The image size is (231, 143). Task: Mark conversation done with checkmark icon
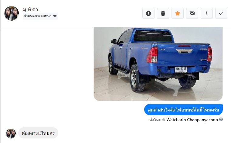point(221,13)
